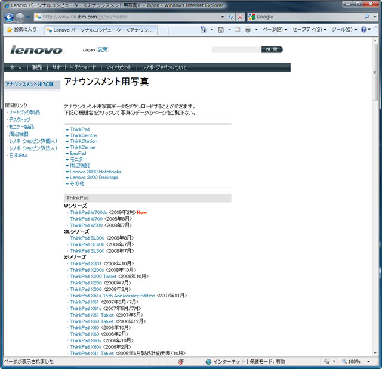
Task: Open サポート & ダウンロード nav item
Action: (74, 67)
